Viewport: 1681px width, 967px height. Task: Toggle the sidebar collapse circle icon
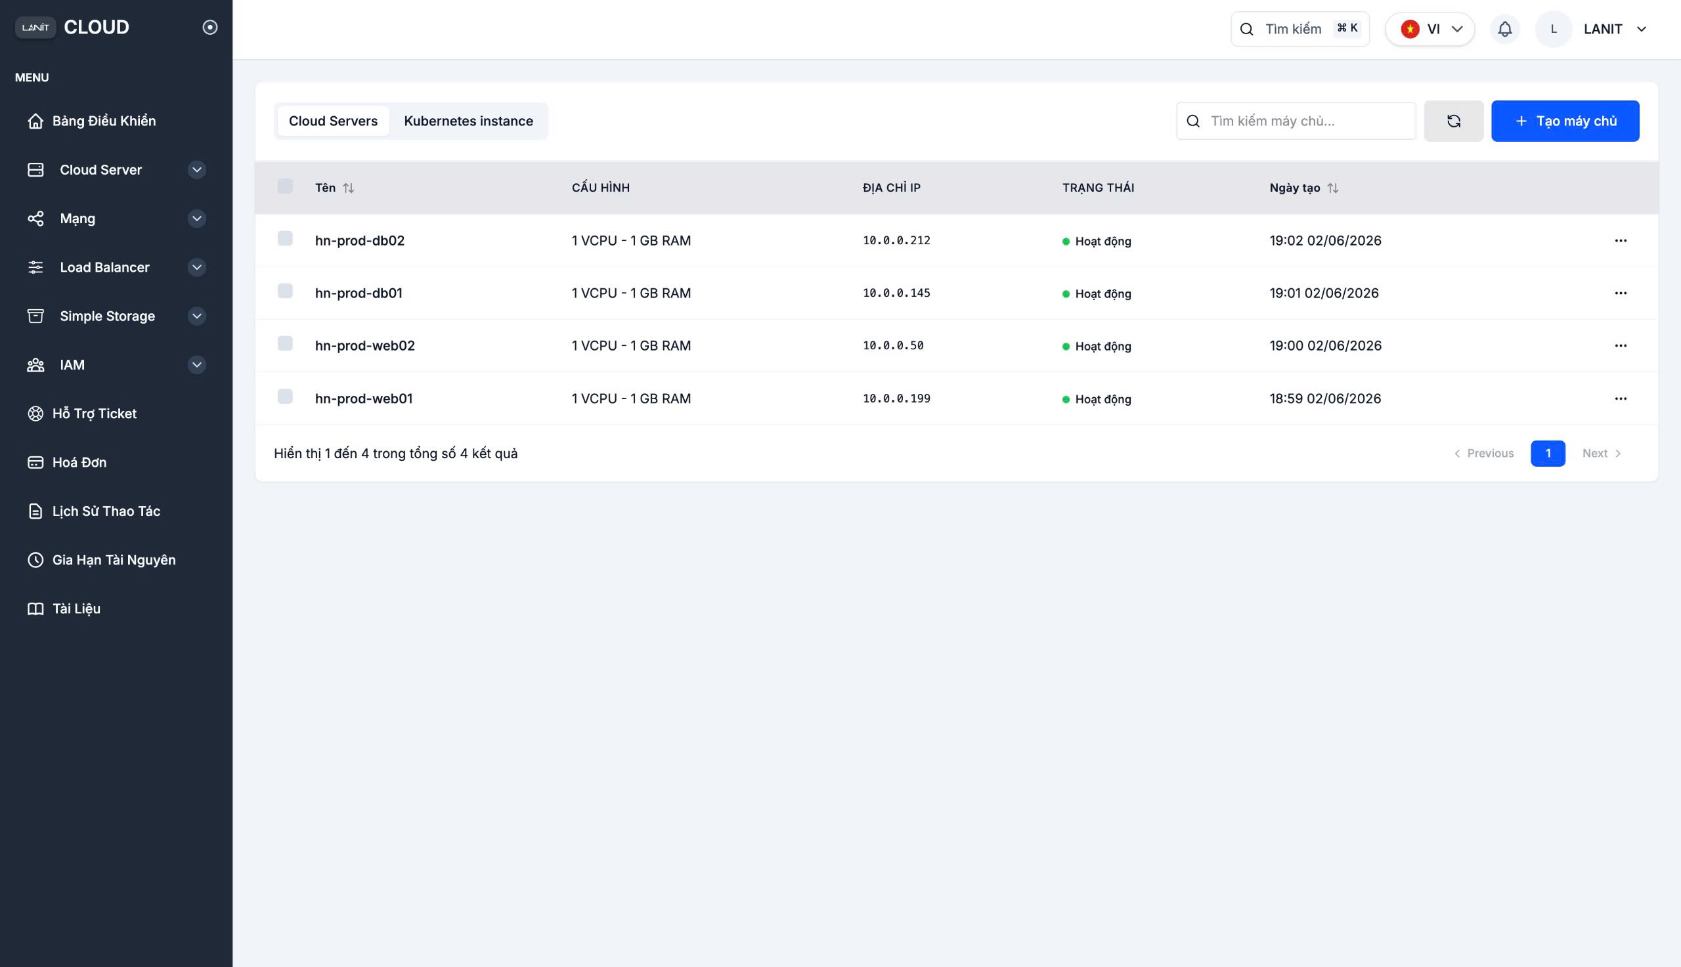click(210, 27)
